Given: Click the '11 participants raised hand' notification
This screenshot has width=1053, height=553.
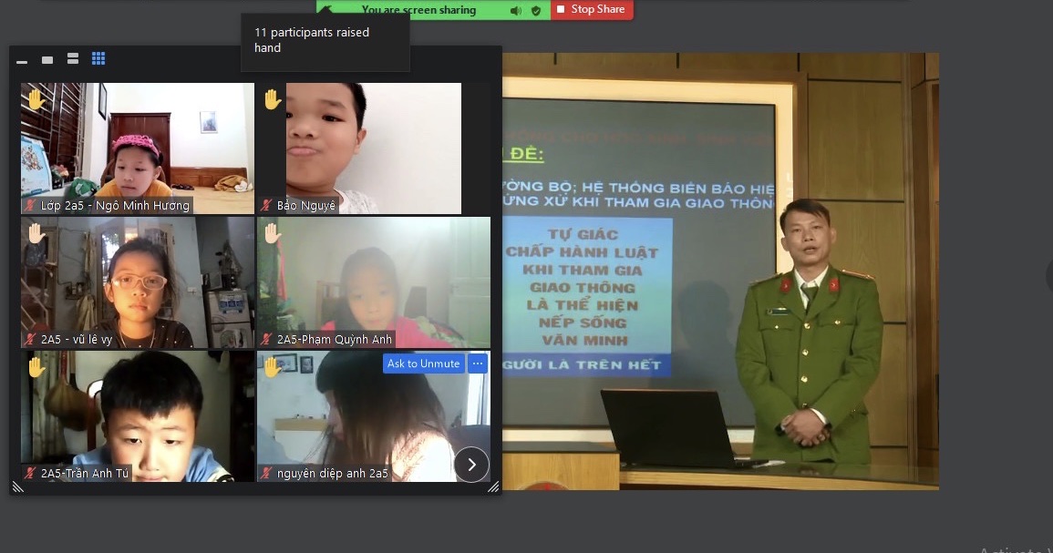Looking at the screenshot, I should (325, 41).
